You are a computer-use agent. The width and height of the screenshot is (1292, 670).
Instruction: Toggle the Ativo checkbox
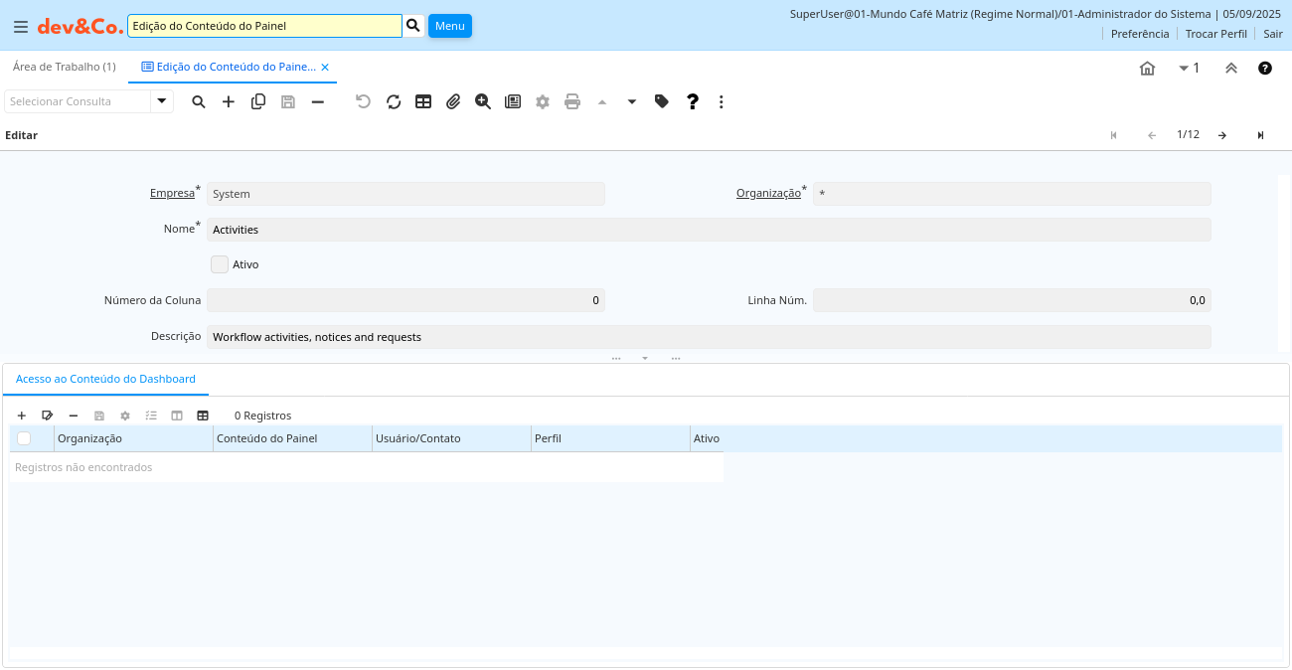[x=220, y=264]
